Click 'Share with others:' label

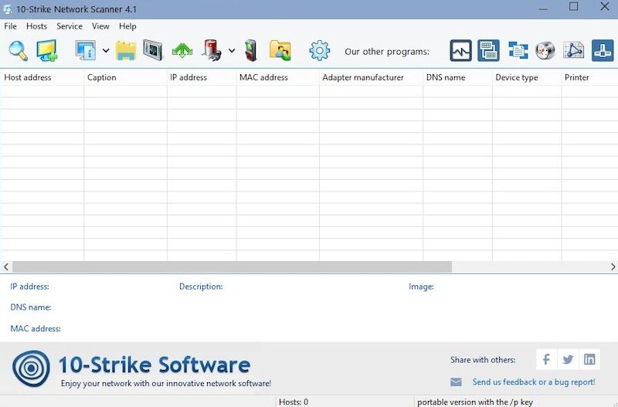pos(483,360)
